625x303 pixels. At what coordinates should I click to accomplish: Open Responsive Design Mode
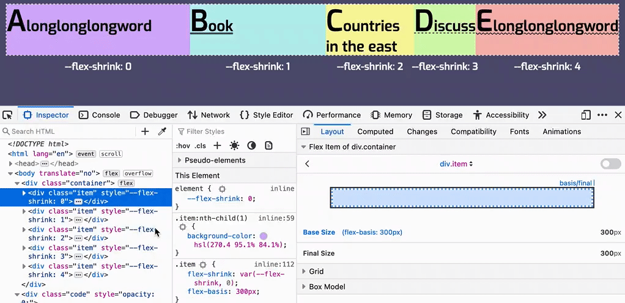[x=586, y=115]
